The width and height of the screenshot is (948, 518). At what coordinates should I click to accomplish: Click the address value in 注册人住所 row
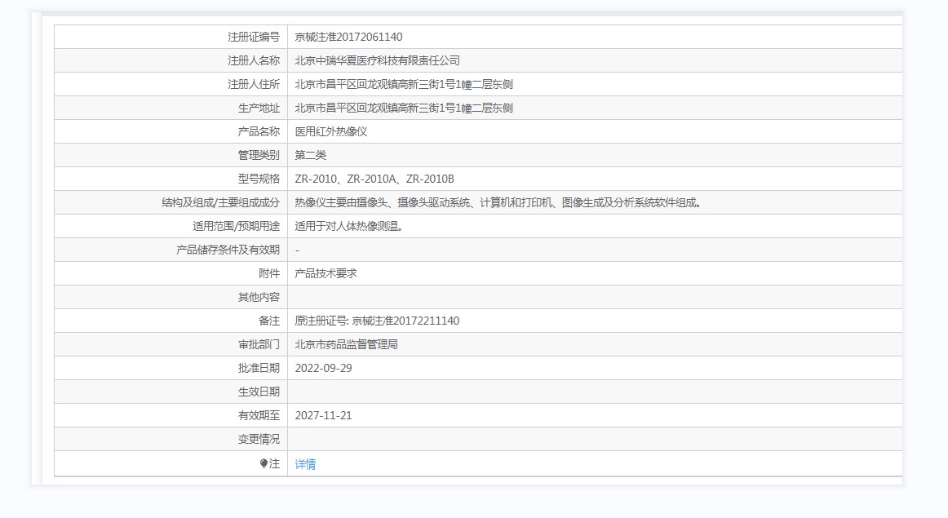click(404, 84)
